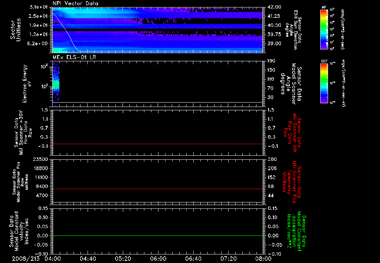Click the '1.9e+01' sector tick value
The width and height of the screenshot is (380, 263).
pos(39,25)
